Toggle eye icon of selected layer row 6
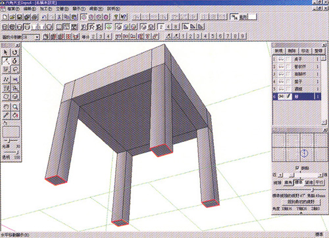Viewport: 329px width, 238px height. tap(281, 97)
